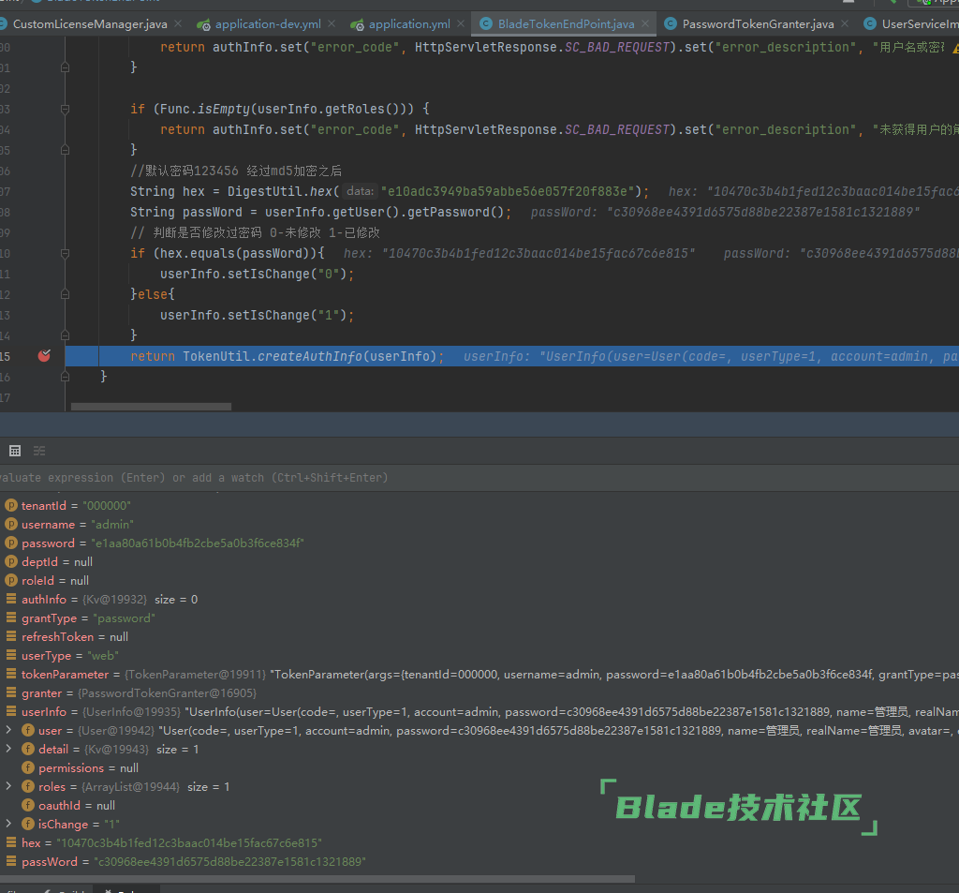Close the BladeTokenEndPoint.java tab

click(645, 23)
